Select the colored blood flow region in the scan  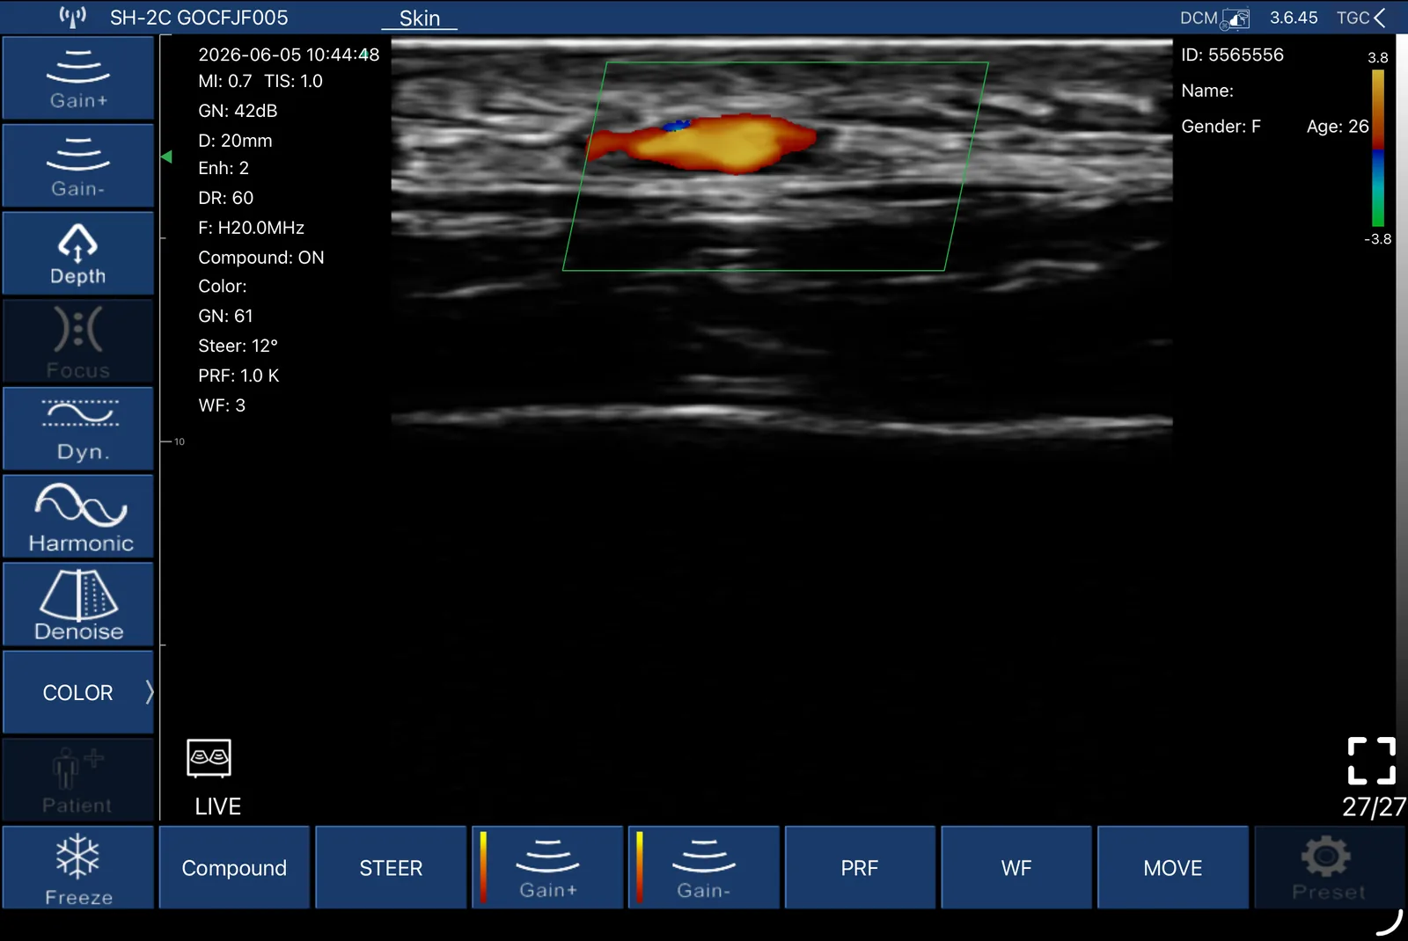701,142
